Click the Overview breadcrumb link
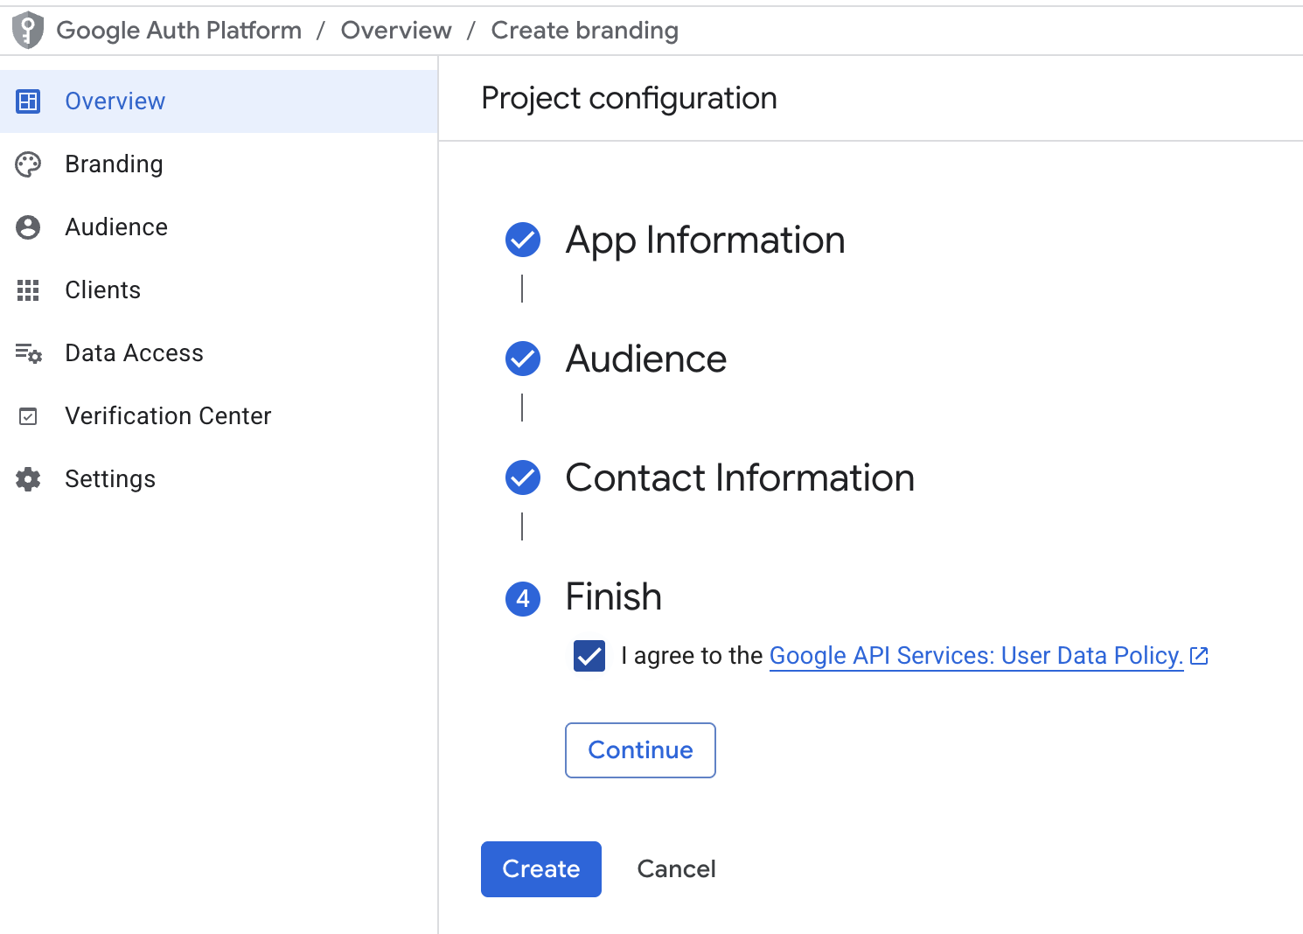The image size is (1303, 934). coord(396,31)
